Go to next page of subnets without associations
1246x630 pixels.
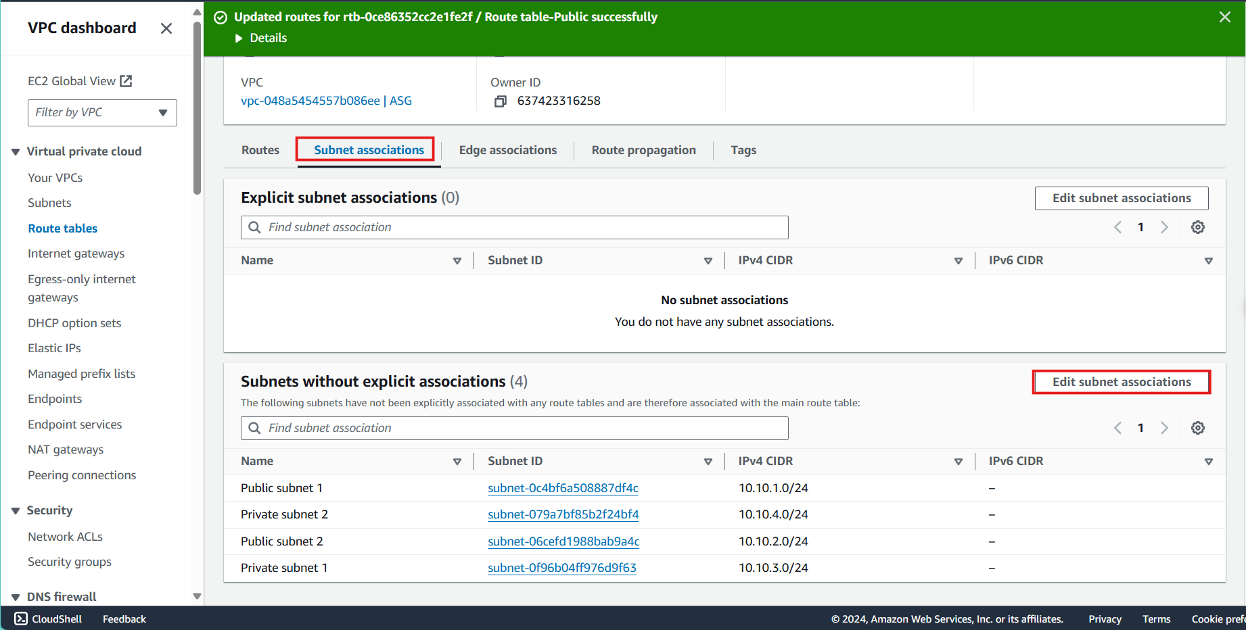tap(1164, 427)
